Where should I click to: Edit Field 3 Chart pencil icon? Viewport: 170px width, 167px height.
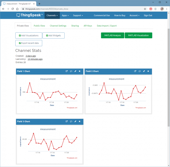pos(75,121)
